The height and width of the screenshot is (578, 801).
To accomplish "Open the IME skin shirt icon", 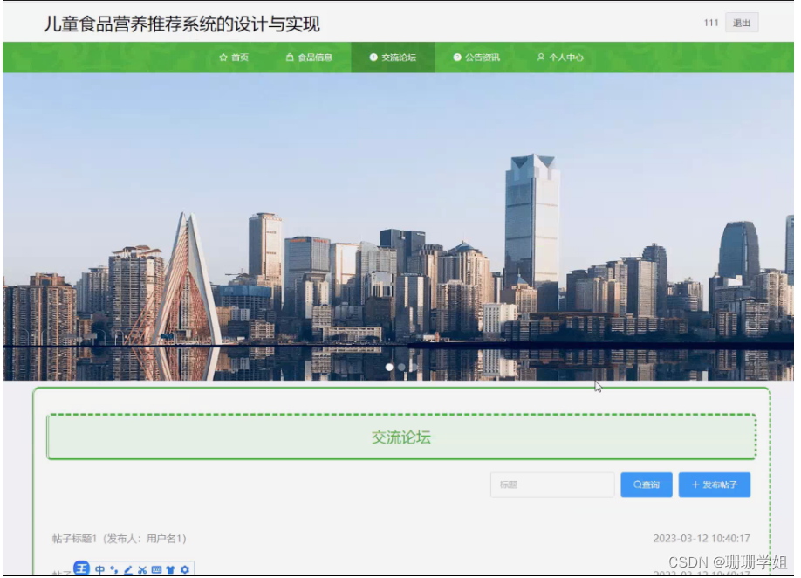I will (x=171, y=569).
